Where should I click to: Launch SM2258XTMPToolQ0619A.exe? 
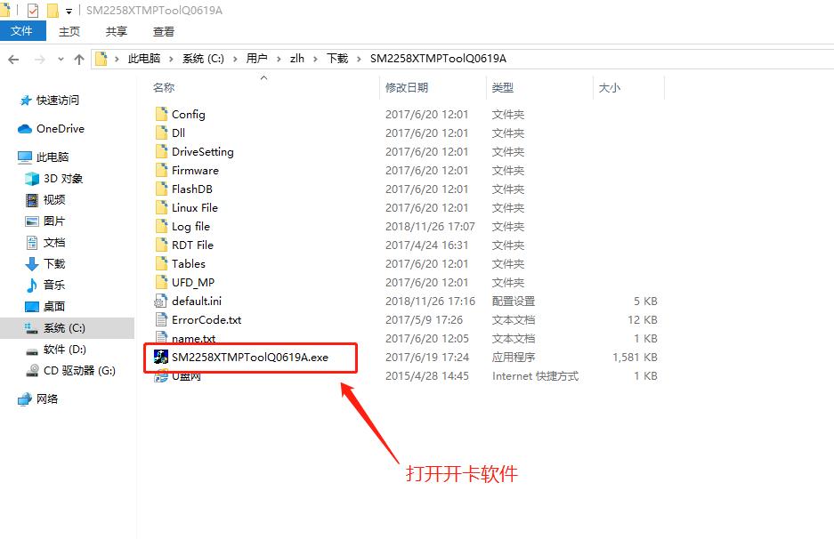250,357
